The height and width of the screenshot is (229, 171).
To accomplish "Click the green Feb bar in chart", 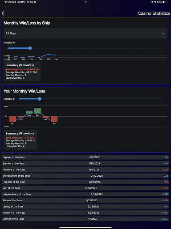I will [x=37, y=110].
